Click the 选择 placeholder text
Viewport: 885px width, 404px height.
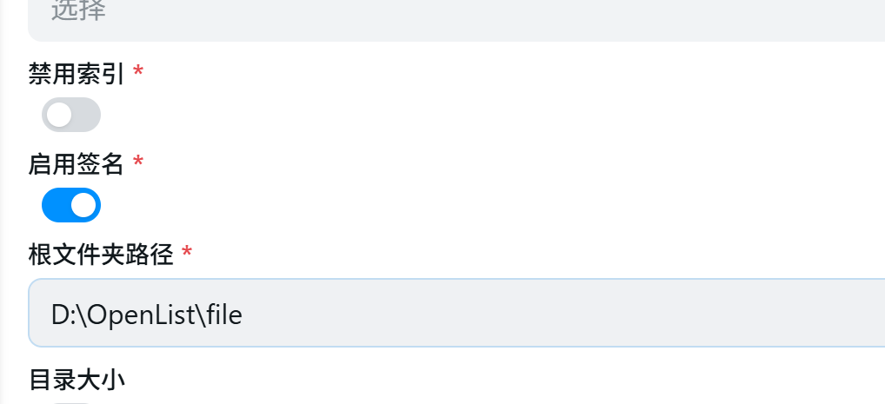[78, 12]
